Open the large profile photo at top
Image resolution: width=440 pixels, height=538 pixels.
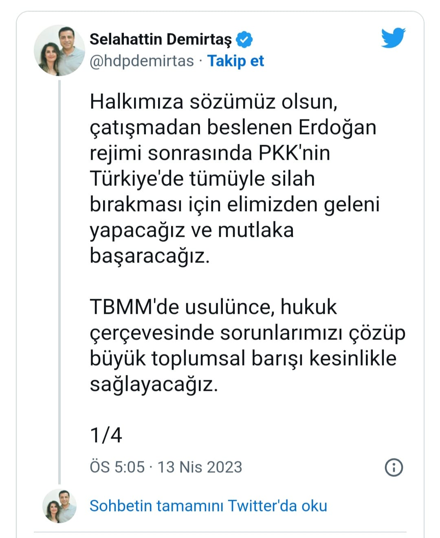click(59, 51)
